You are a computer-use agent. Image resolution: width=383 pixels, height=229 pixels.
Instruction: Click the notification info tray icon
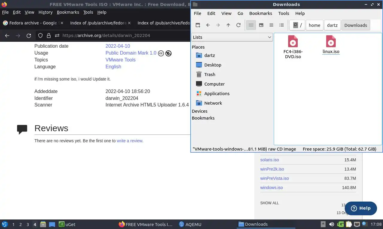click(364, 224)
